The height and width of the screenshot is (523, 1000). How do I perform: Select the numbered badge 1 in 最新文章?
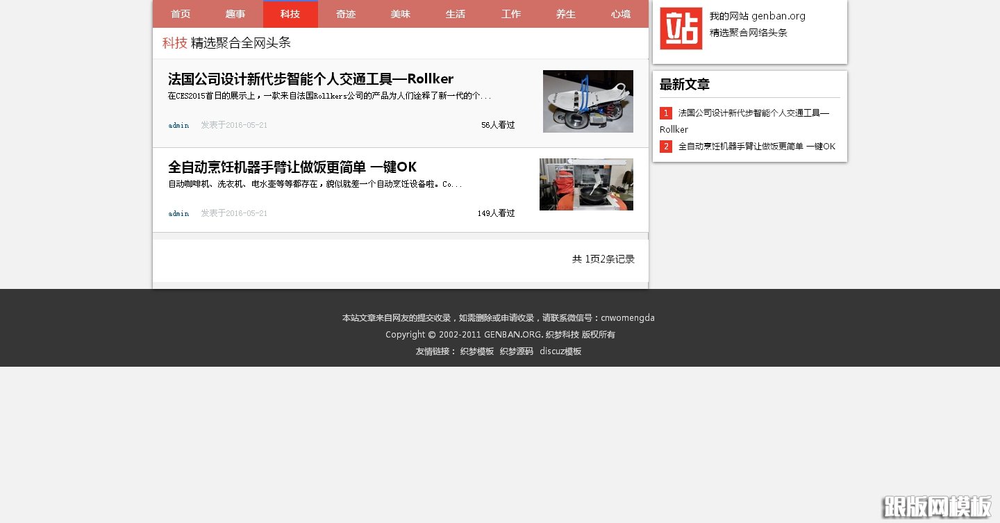[666, 113]
